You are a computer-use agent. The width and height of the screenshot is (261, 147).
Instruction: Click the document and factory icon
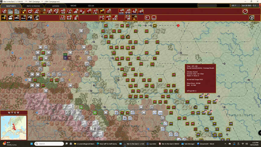pos(128,18)
